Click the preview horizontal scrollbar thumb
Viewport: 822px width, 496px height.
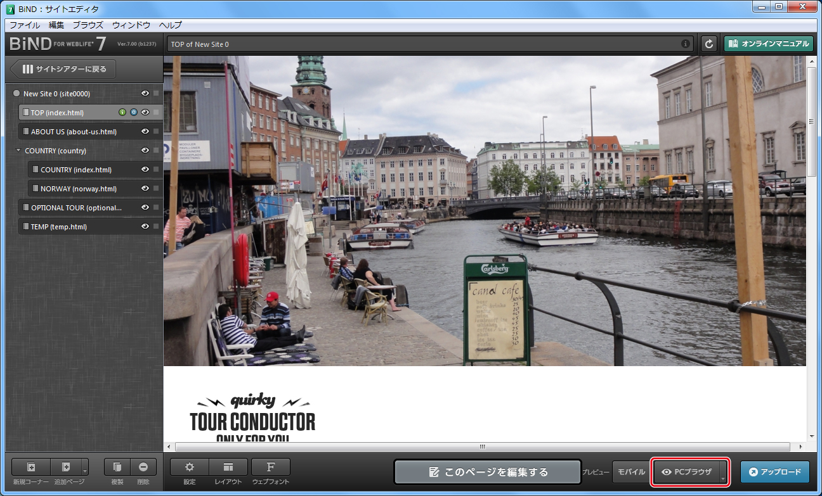click(x=481, y=447)
